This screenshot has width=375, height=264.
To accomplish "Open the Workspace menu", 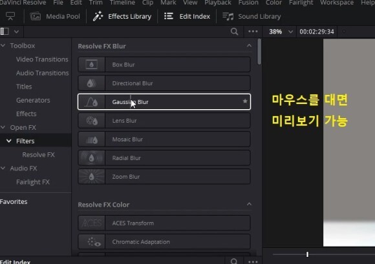I will pos(337,3).
